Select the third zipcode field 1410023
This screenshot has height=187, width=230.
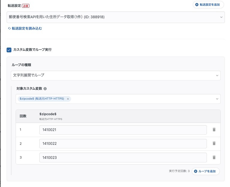coord(123,157)
